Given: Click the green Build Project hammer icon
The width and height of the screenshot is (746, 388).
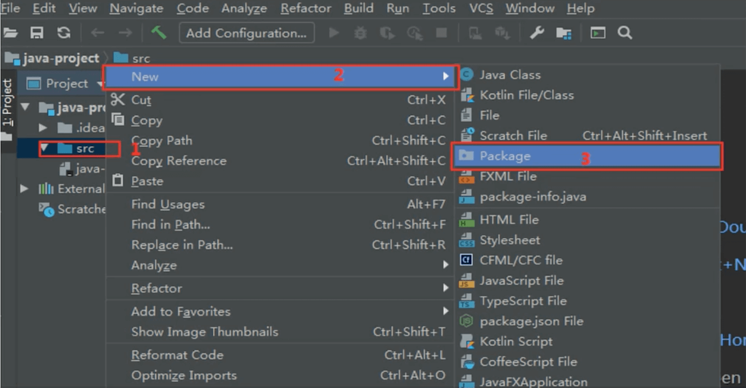Looking at the screenshot, I should tap(159, 33).
